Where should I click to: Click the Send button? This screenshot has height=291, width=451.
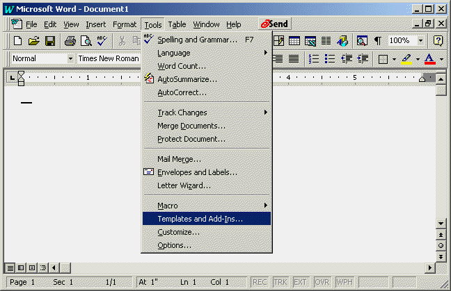[x=274, y=24]
